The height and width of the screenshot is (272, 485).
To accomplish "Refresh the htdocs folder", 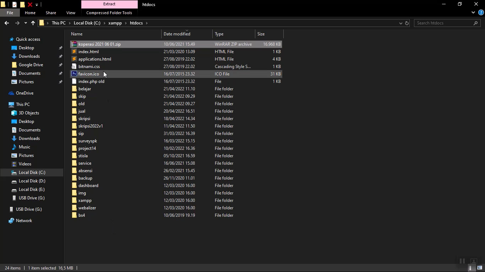I will pyautogui.click(x=407, y=23).
